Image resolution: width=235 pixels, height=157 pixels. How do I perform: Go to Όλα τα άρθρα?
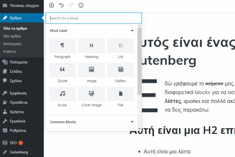15,28
